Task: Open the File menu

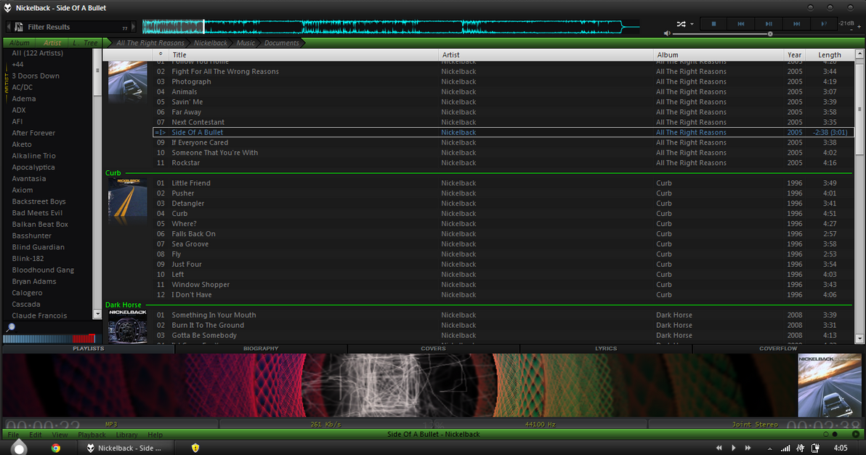Action: [x=13, y=435]
